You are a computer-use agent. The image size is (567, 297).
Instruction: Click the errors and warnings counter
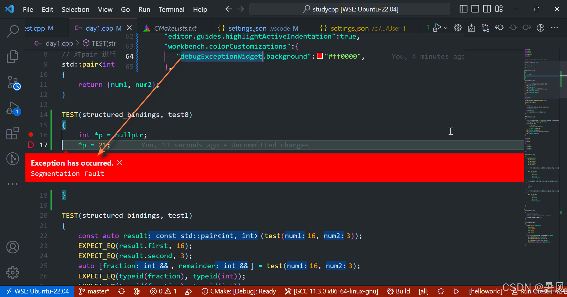162,291
